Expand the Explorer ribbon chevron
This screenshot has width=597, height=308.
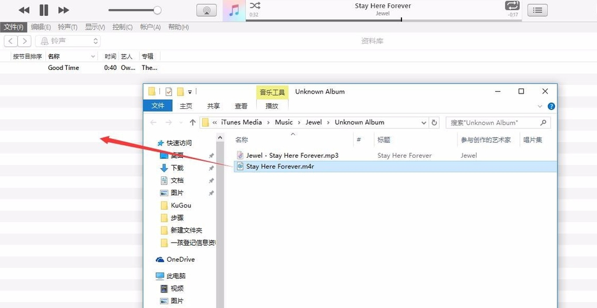coord(540,106)
